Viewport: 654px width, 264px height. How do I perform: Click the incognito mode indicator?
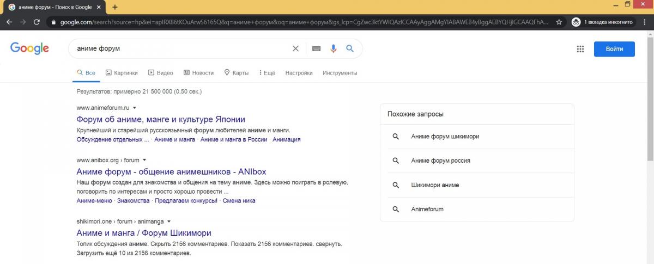coord(602,22)
